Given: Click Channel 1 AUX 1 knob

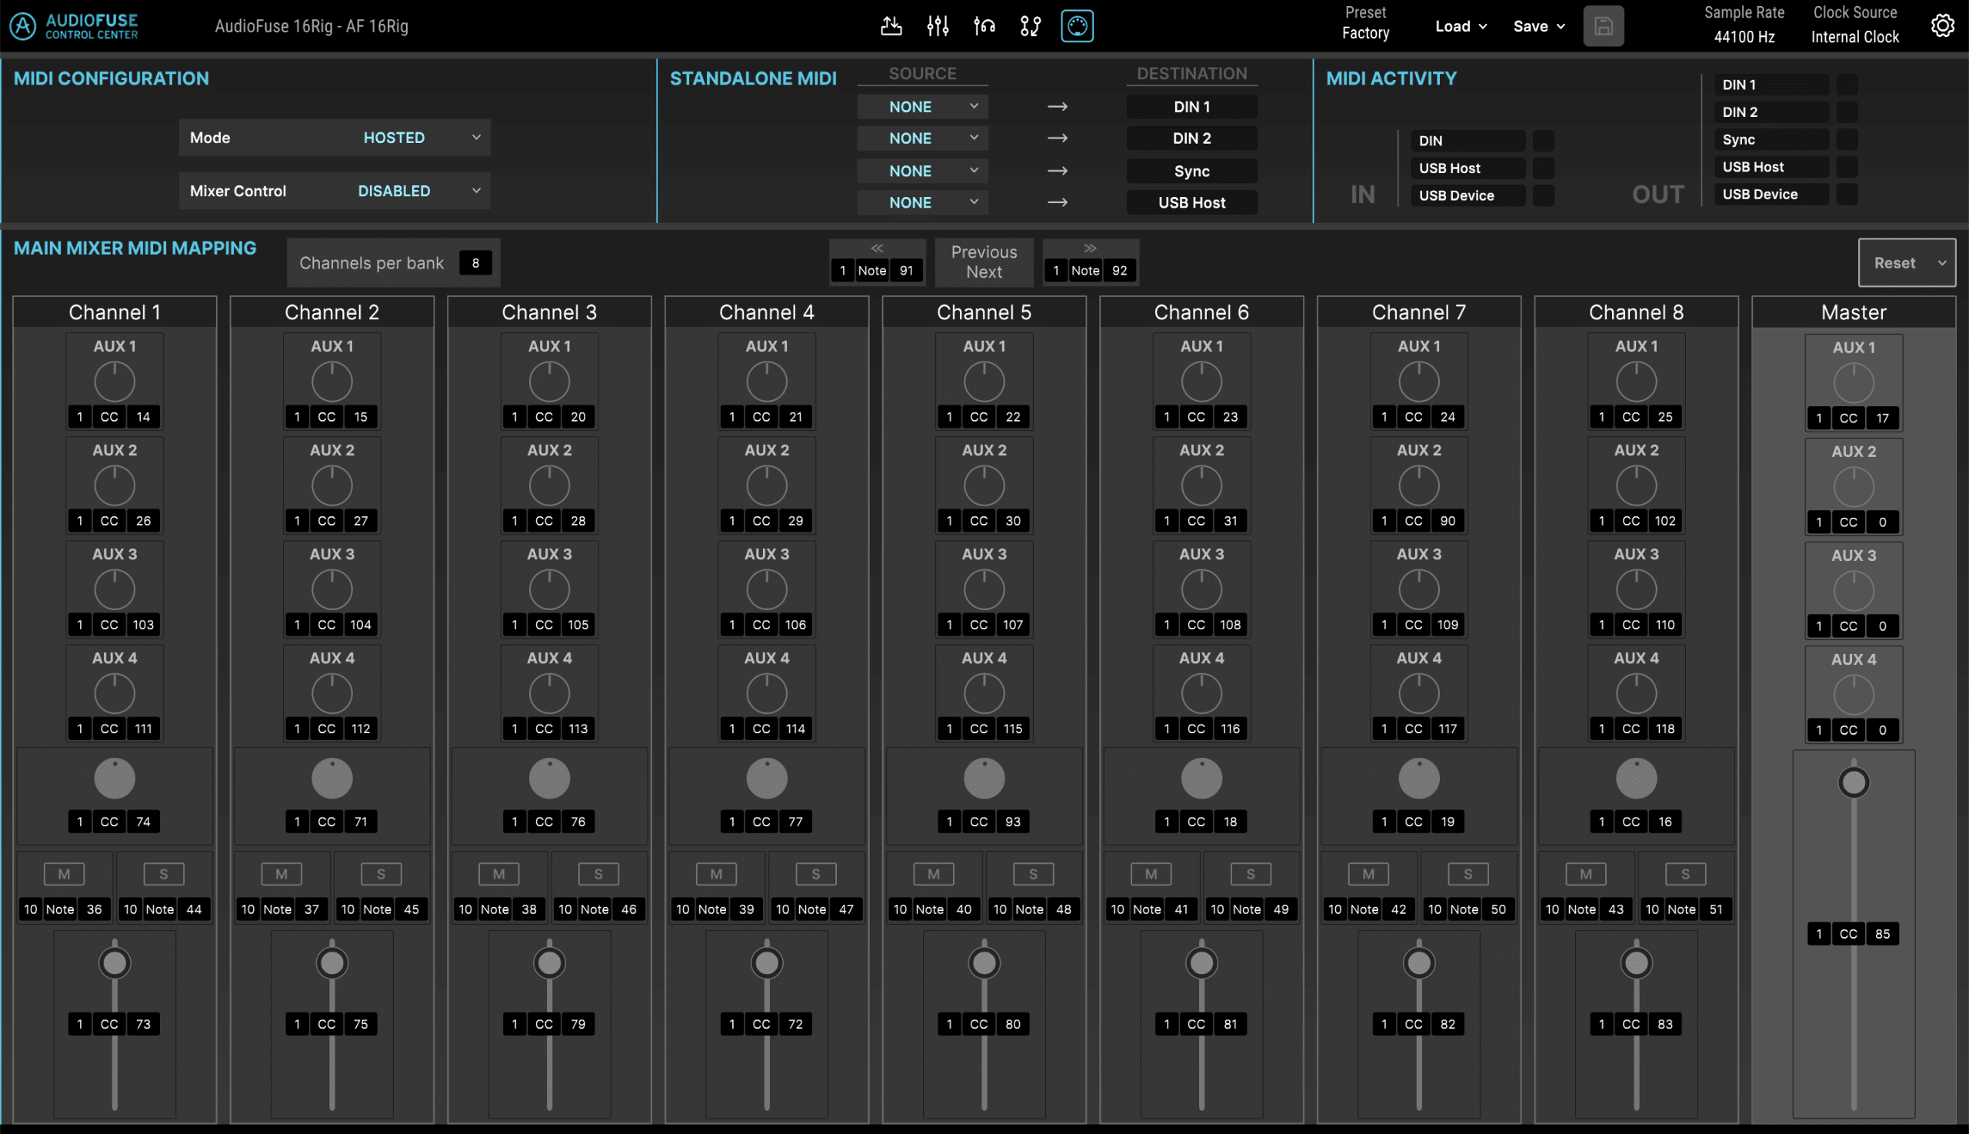Looking at the screenshot, I should [115, 382].
